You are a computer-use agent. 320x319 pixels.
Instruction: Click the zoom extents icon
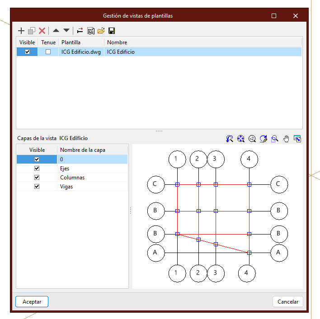[240, 139]
